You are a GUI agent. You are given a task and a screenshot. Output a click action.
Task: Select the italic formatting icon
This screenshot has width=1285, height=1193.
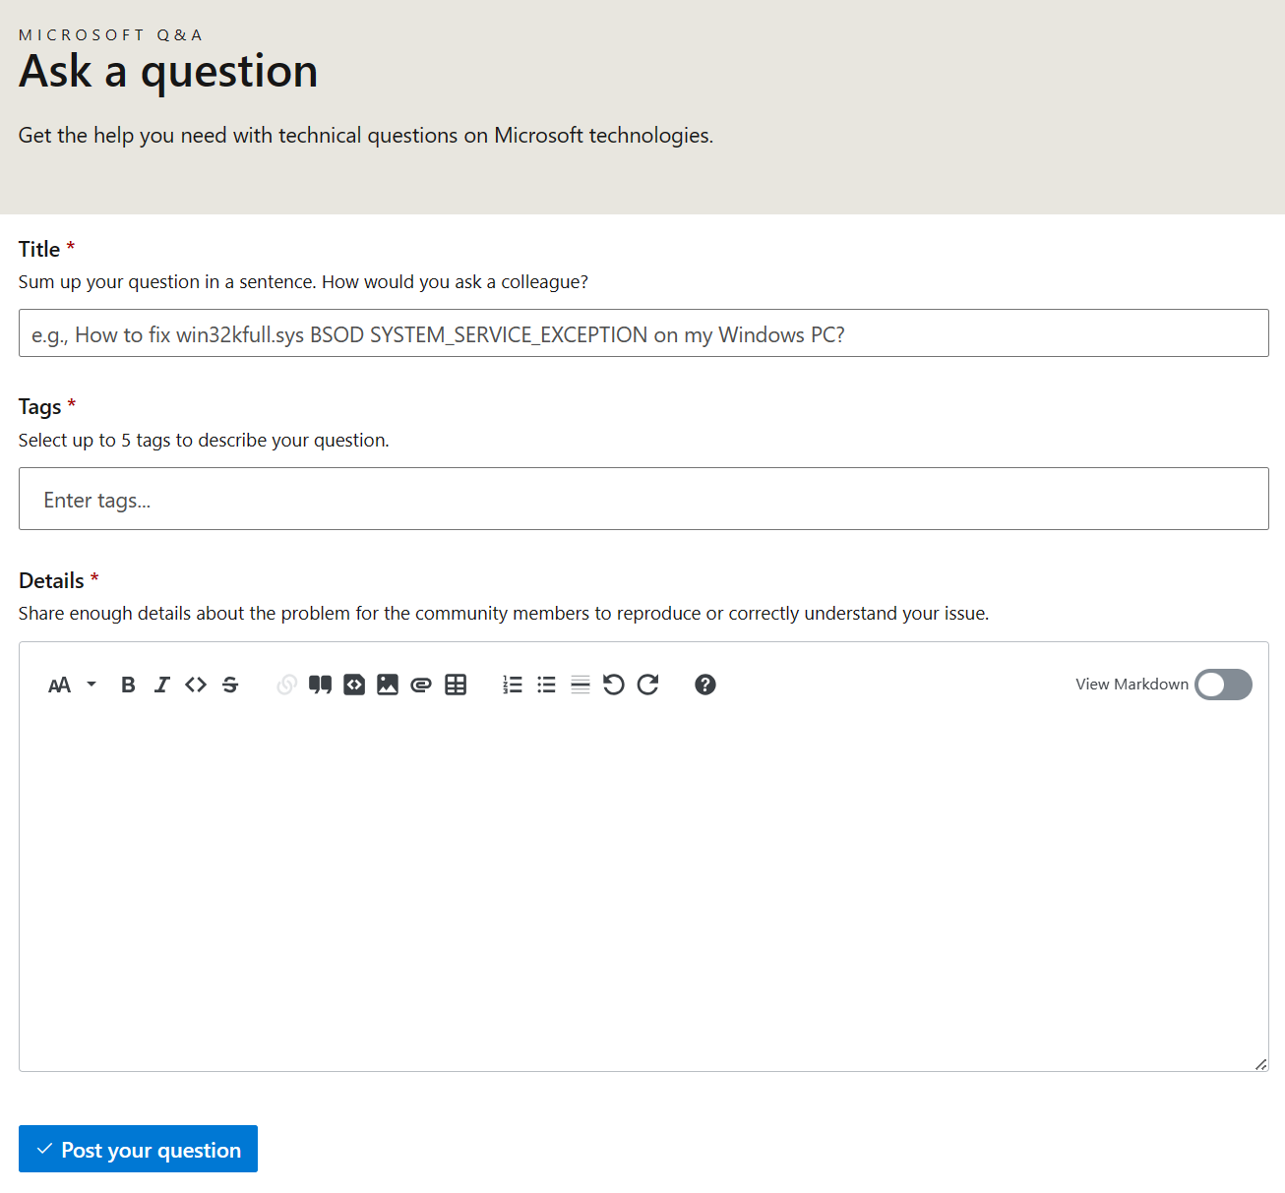[x=162, y=685]
